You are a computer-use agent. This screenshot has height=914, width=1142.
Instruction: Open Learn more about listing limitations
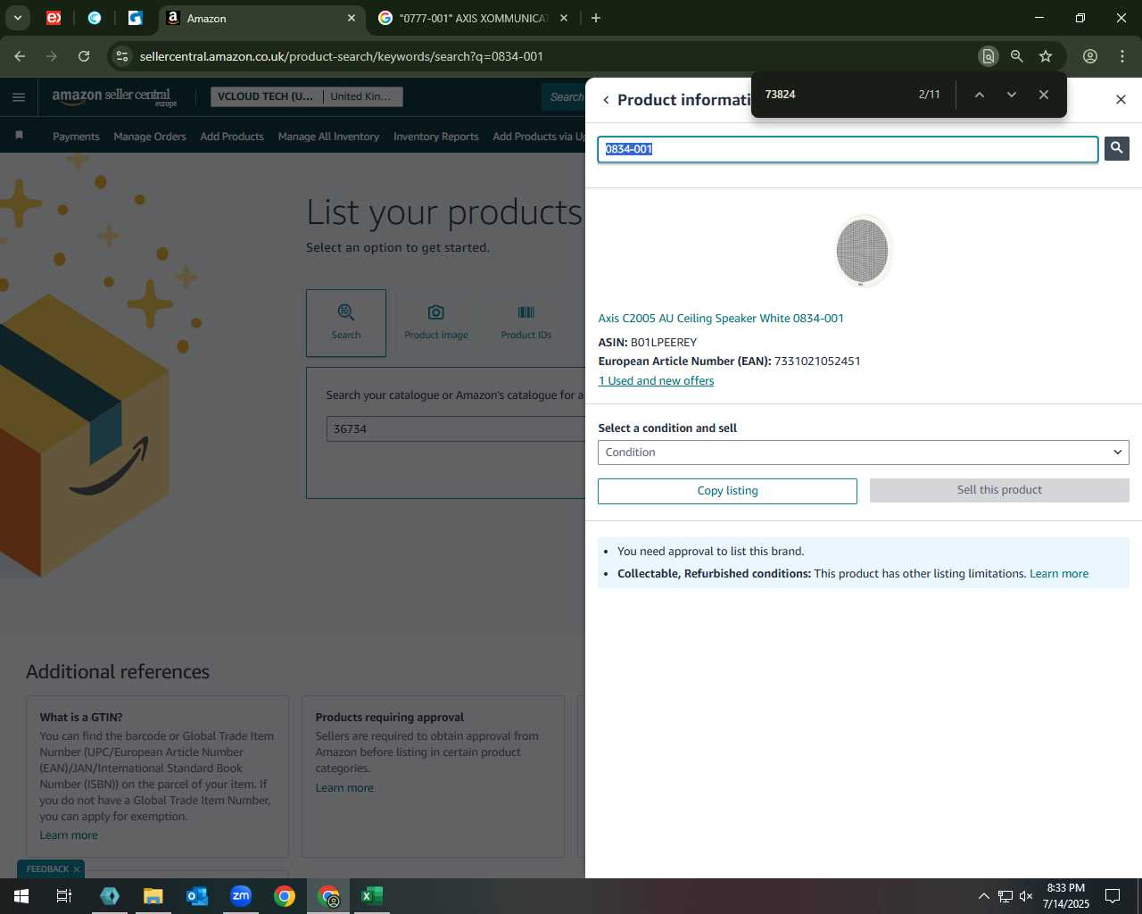click(1059, 574)
